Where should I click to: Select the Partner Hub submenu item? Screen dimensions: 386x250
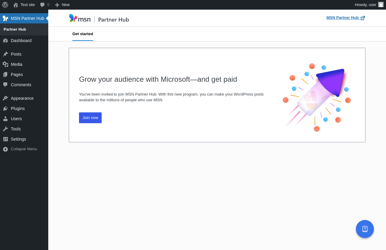coord(15,29)
